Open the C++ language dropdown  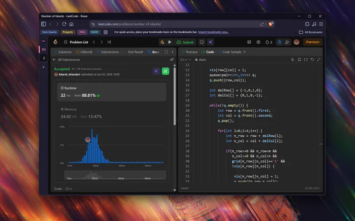tap(186, 59)
